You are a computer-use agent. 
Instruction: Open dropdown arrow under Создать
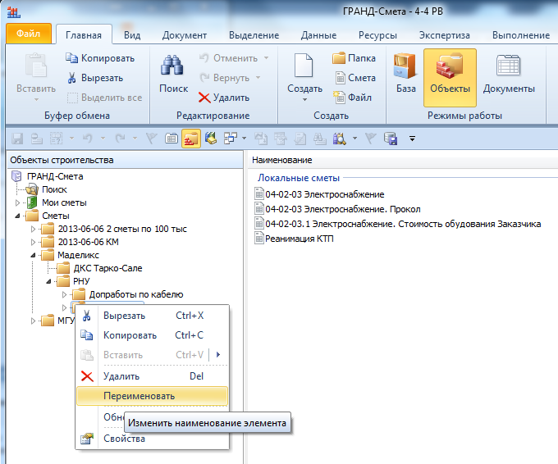[304, 100]
